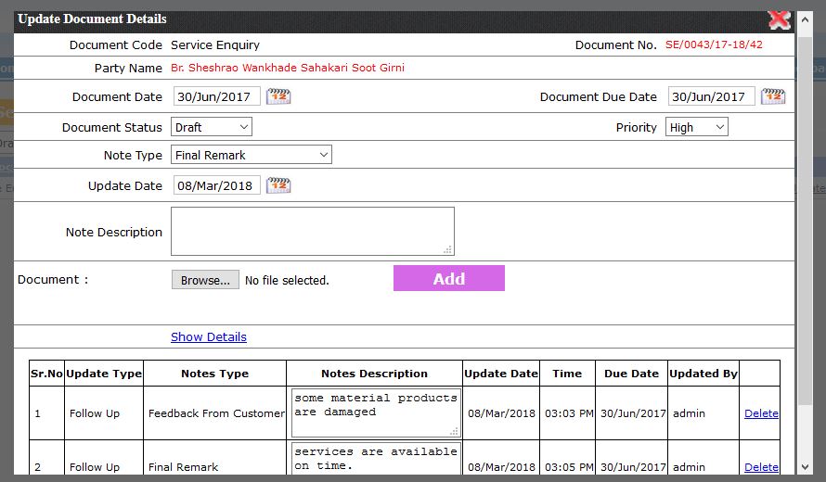Focus the Document Due Date input field
The image size is (826, 482).
coord(712,96)
